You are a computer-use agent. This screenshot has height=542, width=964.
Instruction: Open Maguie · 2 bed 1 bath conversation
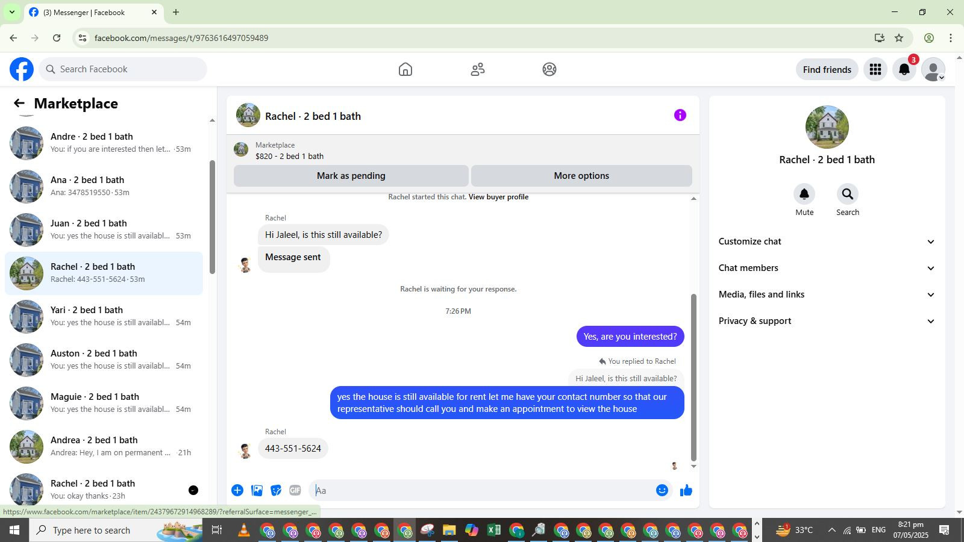104,403
